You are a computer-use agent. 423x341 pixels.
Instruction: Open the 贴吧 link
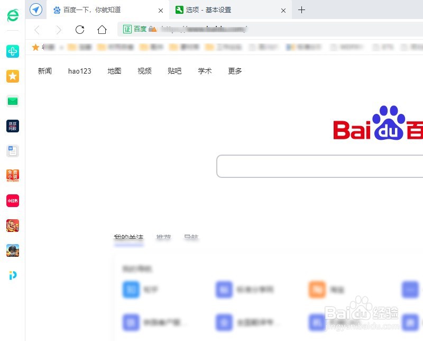[x=174, y=71]
